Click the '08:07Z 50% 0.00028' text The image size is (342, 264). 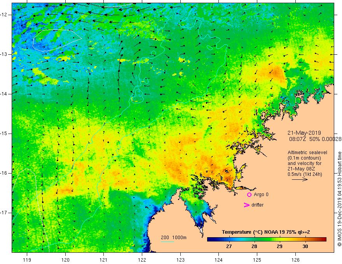click(315, 139)
